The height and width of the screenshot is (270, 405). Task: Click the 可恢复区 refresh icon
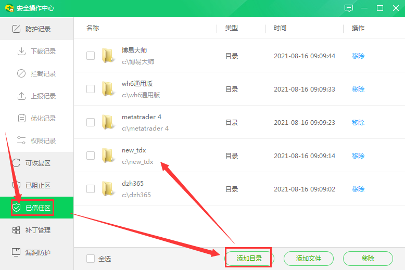tap(16, 163)
